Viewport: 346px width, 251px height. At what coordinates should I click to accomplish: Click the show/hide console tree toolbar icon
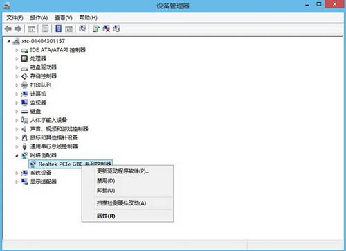coord(32,28)
